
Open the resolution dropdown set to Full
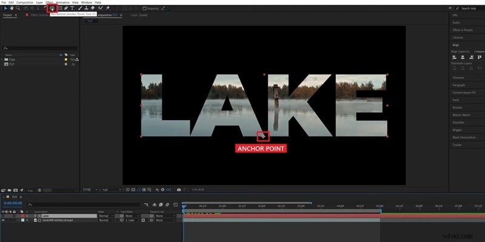(112, 189)
